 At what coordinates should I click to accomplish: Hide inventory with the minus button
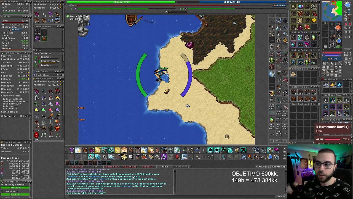coord(323,23)
